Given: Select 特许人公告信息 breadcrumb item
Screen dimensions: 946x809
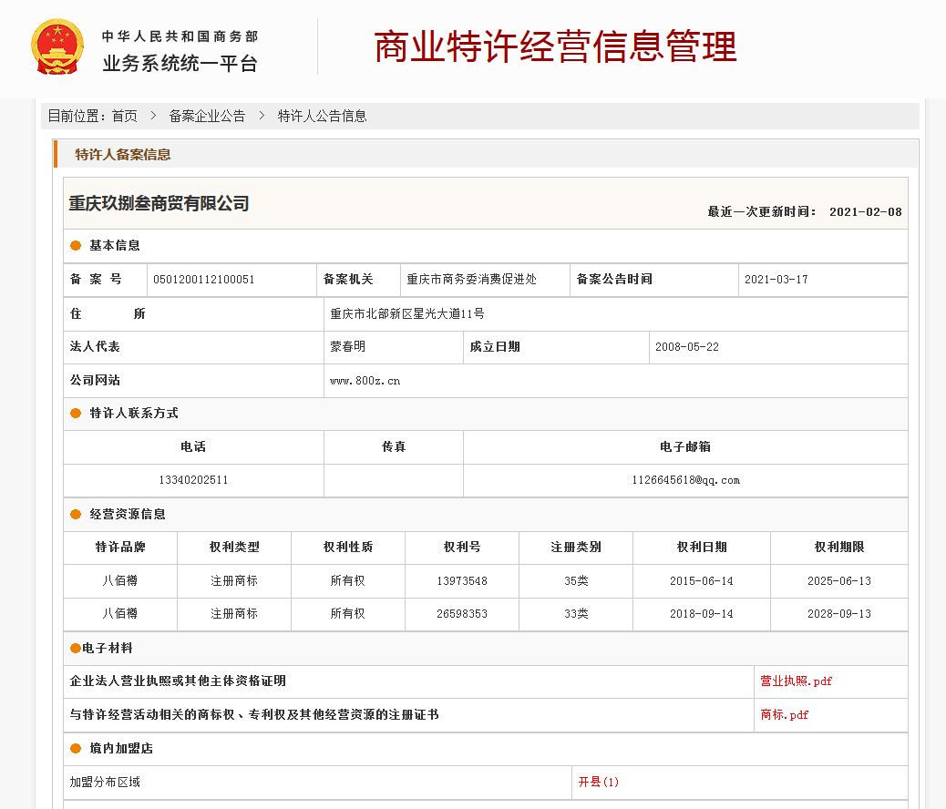Looking at the screenshot, I should (323, 116).
